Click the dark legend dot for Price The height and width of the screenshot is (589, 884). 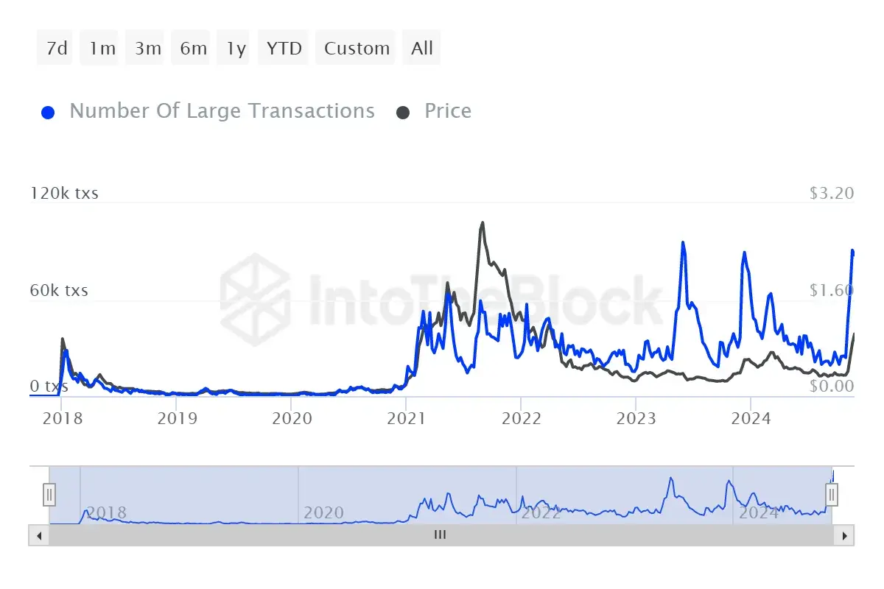pyautogui.click(x=402, y=110)
